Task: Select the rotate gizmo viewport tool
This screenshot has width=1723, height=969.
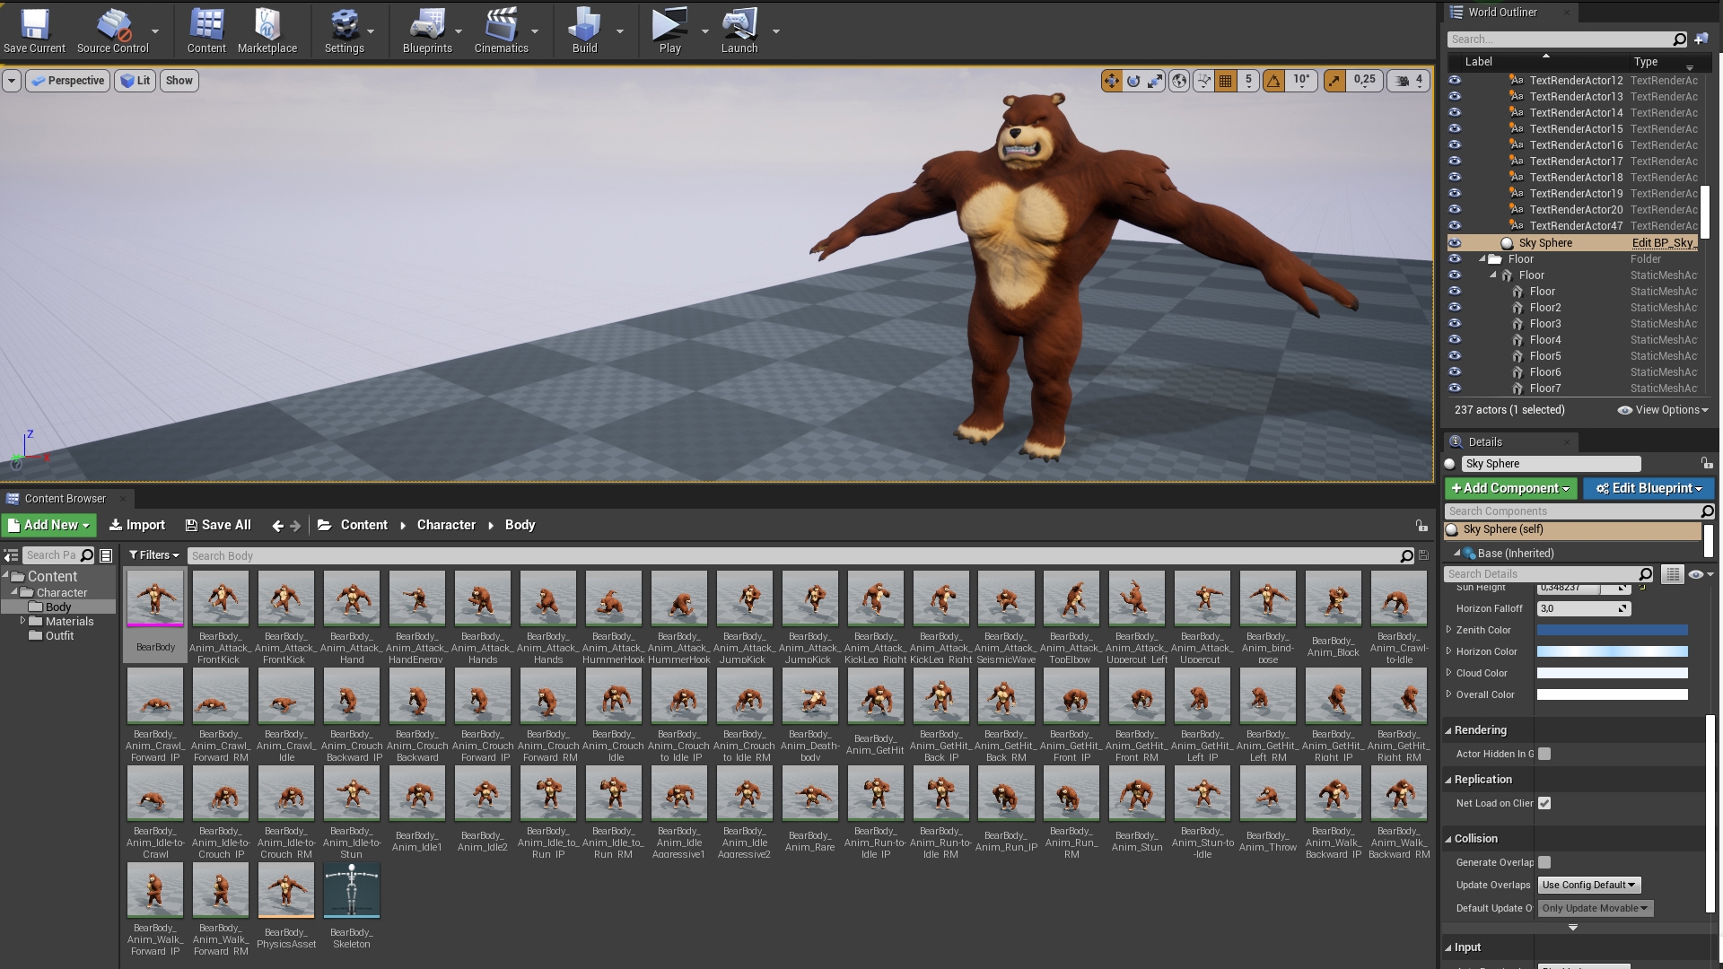Action: tap(1133, 81)
